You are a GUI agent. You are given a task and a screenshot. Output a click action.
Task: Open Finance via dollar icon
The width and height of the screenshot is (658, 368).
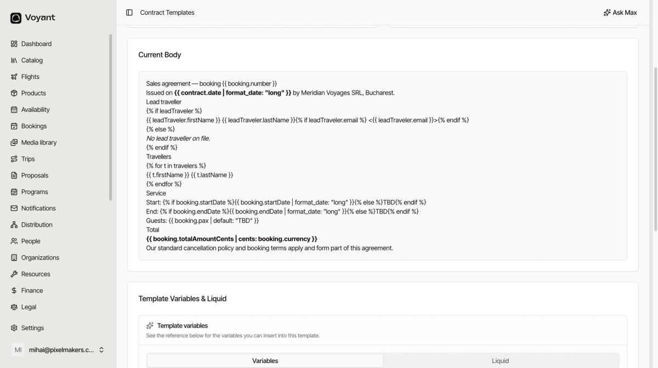click(14, 290)
